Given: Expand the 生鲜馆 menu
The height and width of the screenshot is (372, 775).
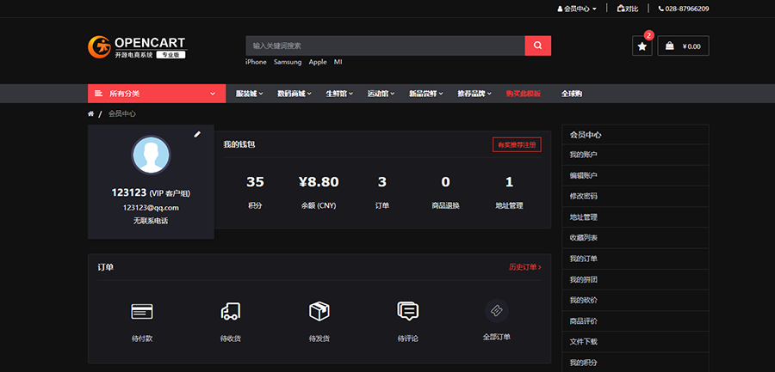Looking at the screenshot, I should (339, 94).
